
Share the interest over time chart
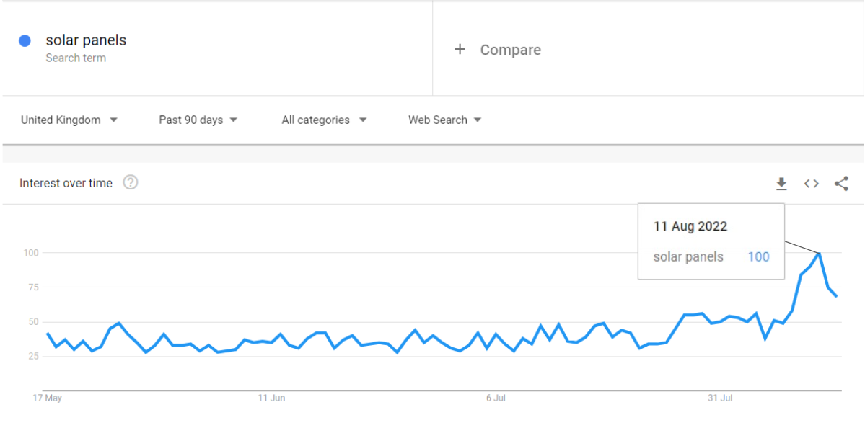click(x=841, y=184)
